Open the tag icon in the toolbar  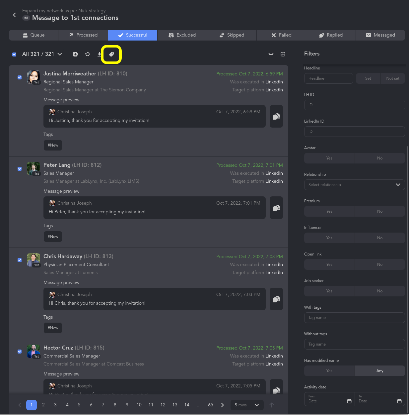coord(111,54)
